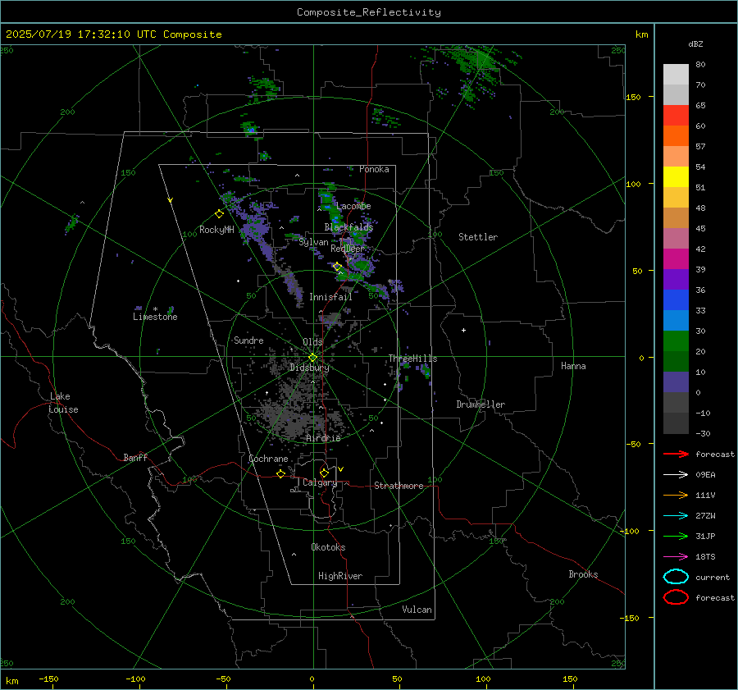Image resolution: width=738 pixels, height=690 pixels.
Task: Pick the green 30-20 dBZ swatch
Action: point(676,340)
